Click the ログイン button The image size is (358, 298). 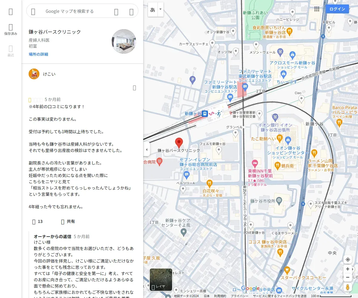click(x=337, y=9)
